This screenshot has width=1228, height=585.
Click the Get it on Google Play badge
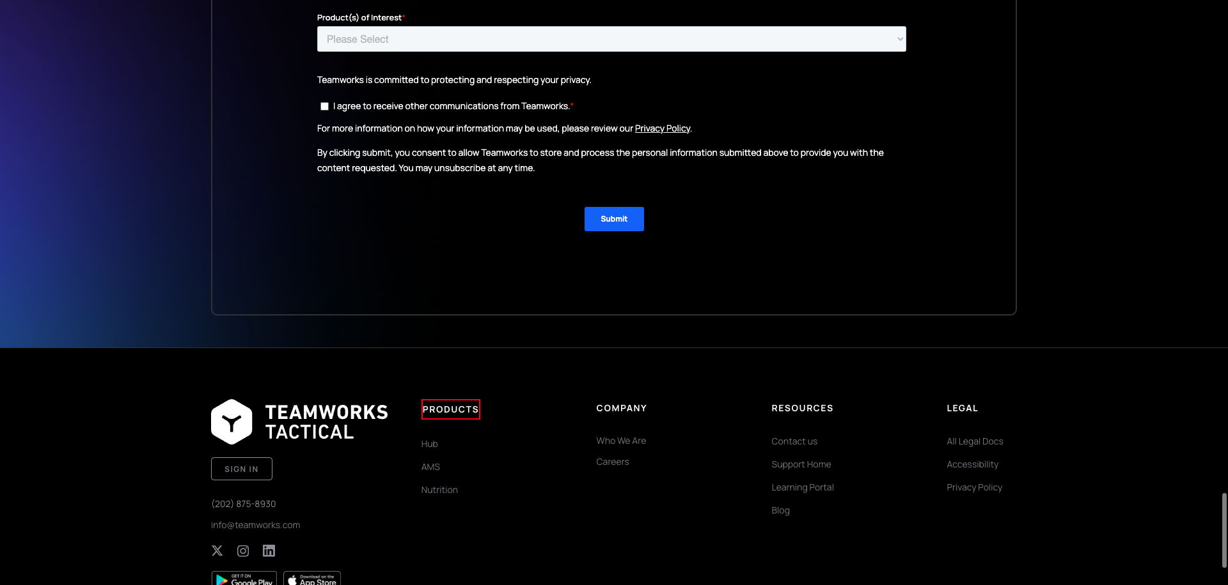click(244, 579)
